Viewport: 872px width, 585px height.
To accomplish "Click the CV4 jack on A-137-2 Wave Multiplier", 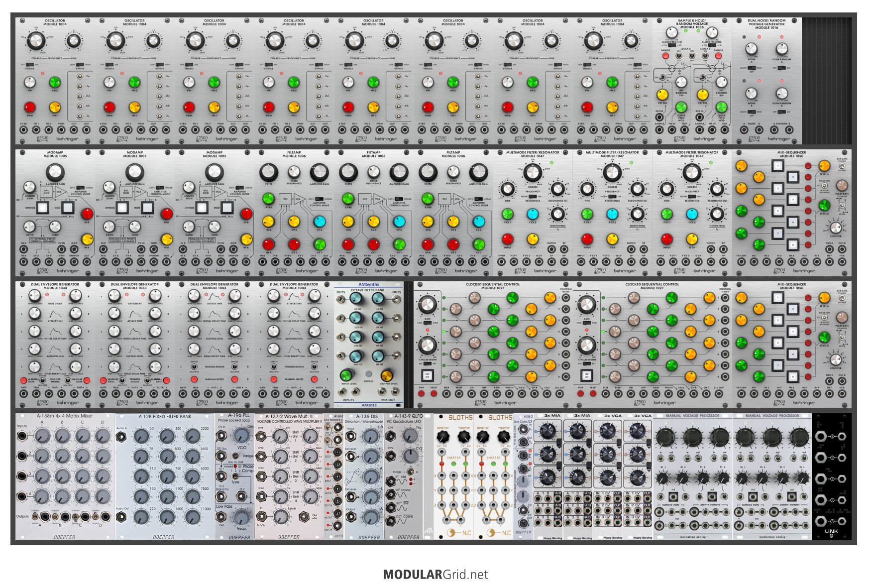I will coord(261,496).
